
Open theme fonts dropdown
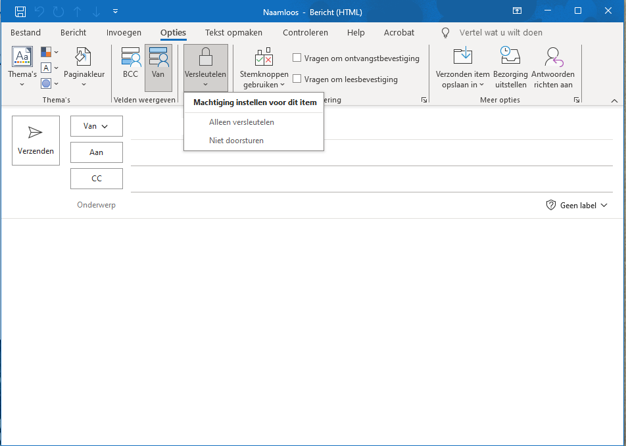pos(49,68)
